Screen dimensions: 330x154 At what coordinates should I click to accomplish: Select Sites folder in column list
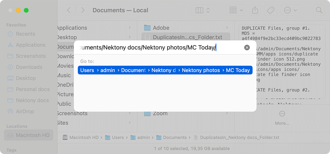63,123
